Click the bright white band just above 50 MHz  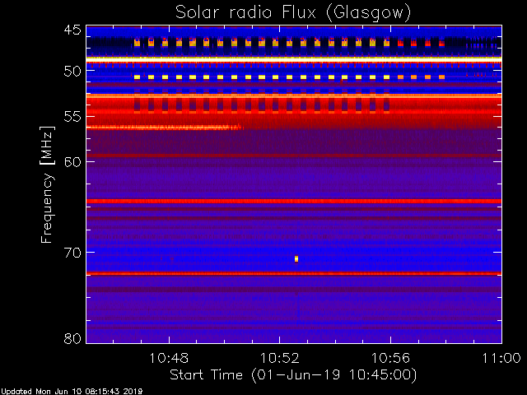click(x=293, y=59)
